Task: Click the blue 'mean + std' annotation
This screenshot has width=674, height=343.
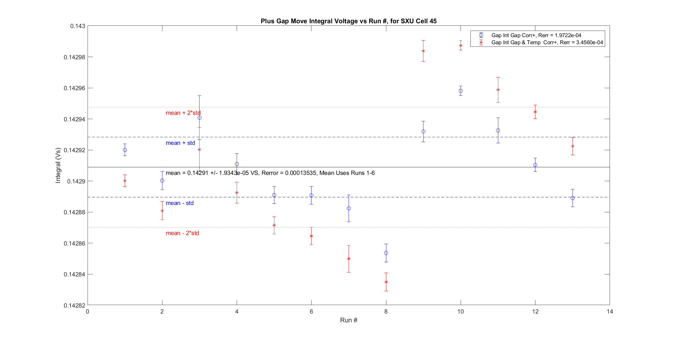Action: (x=180, y=143)
